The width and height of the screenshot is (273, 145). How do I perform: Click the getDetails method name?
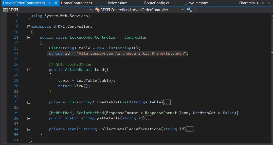[108, 118]
